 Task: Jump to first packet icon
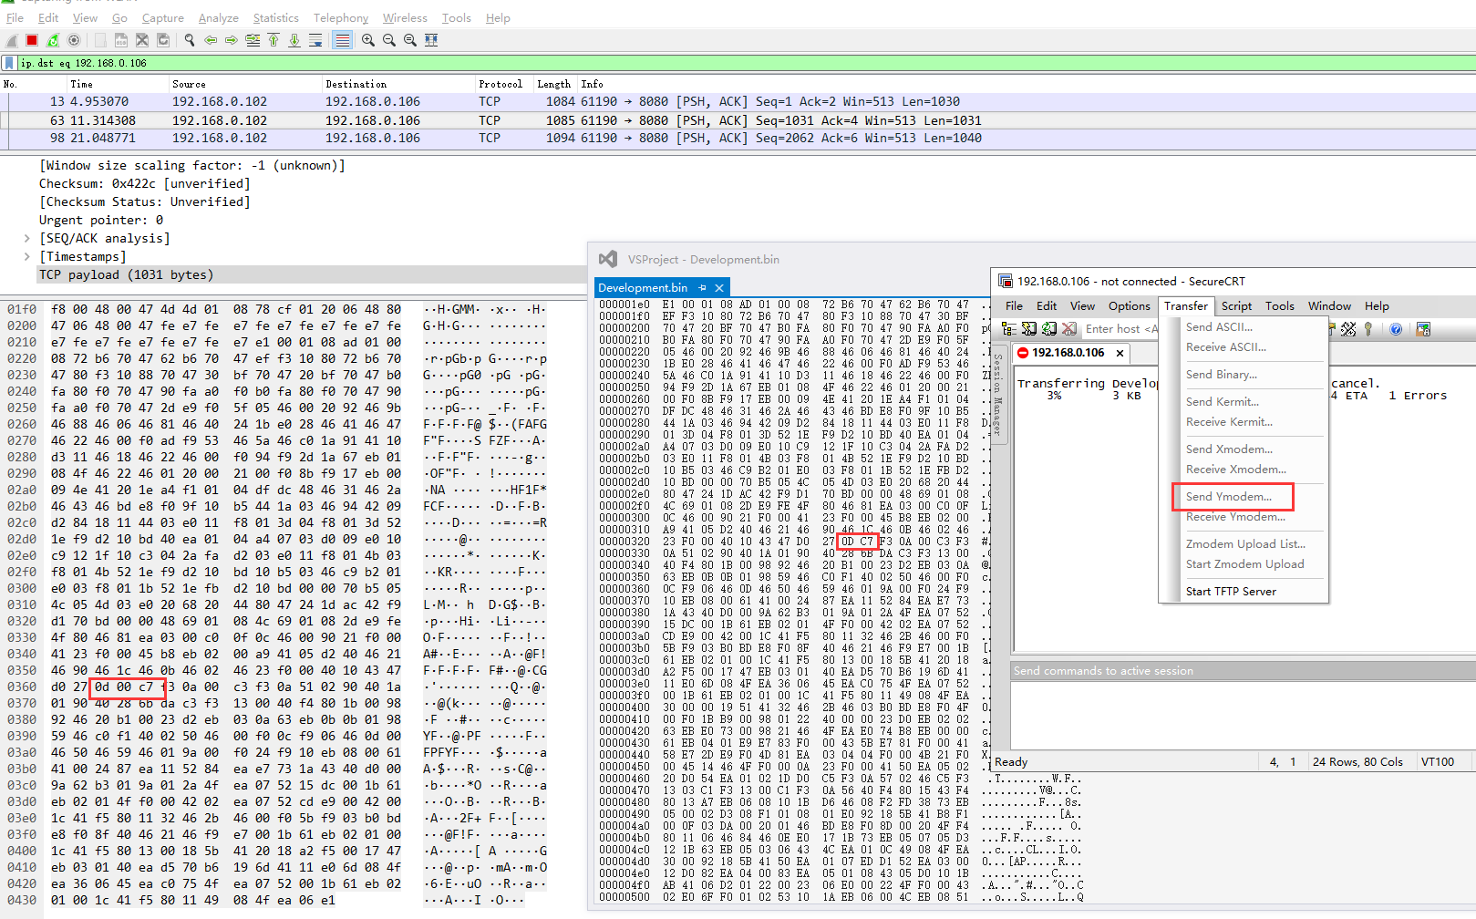[274, 40]
